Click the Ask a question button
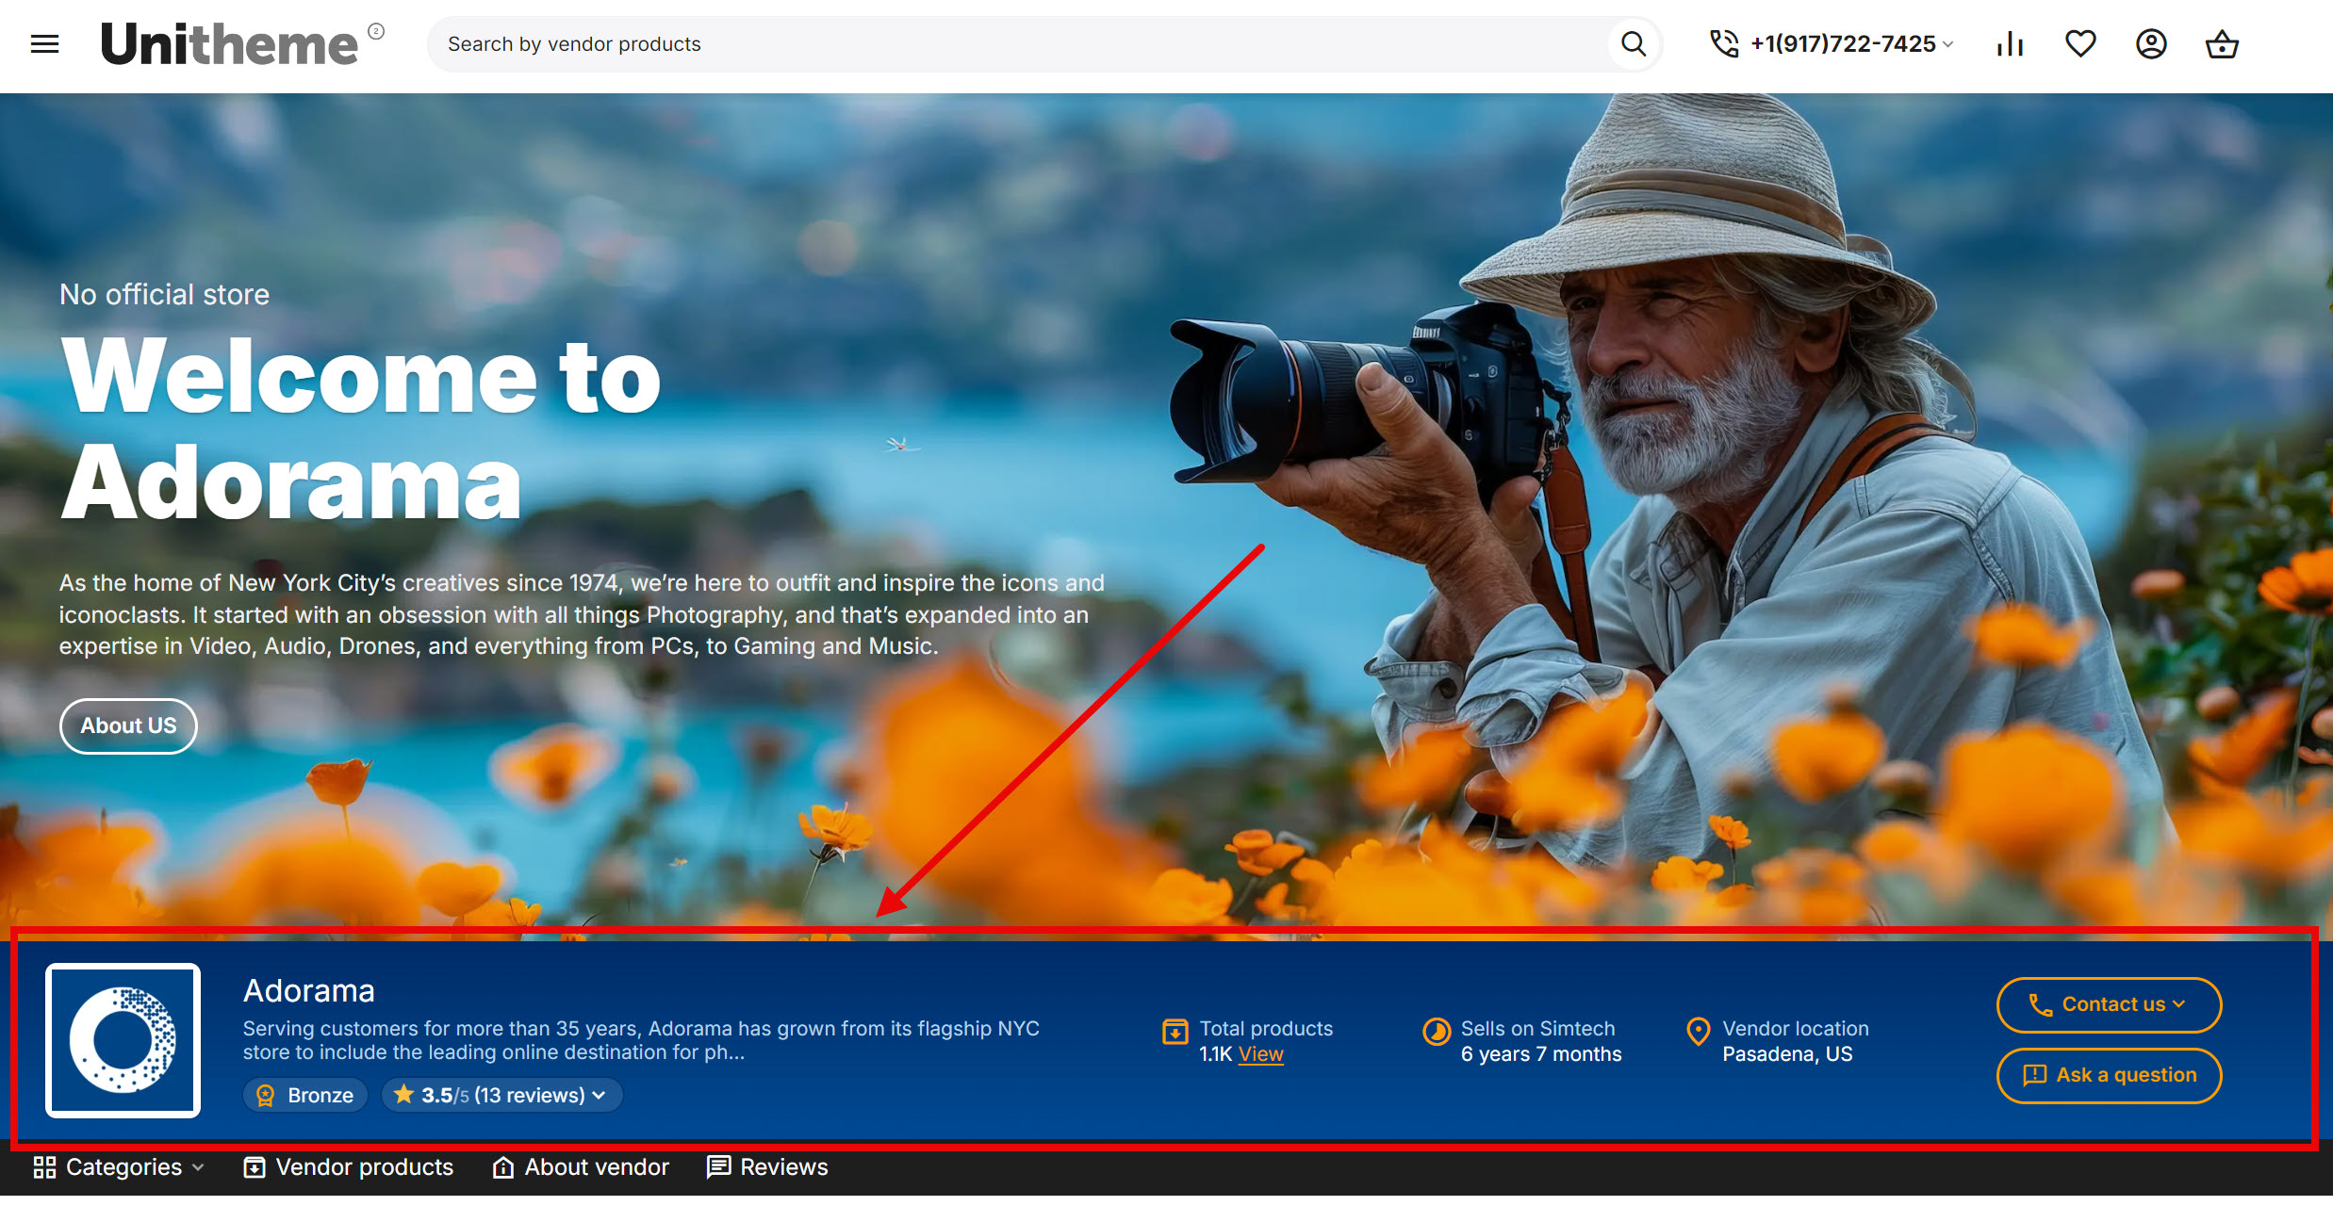The height and width of the screenshot is (1222, 2333). pos(2109,1075)
